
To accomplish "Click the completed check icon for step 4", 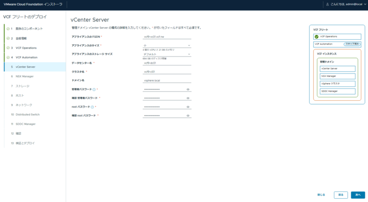I will click(x=8, y=58).
